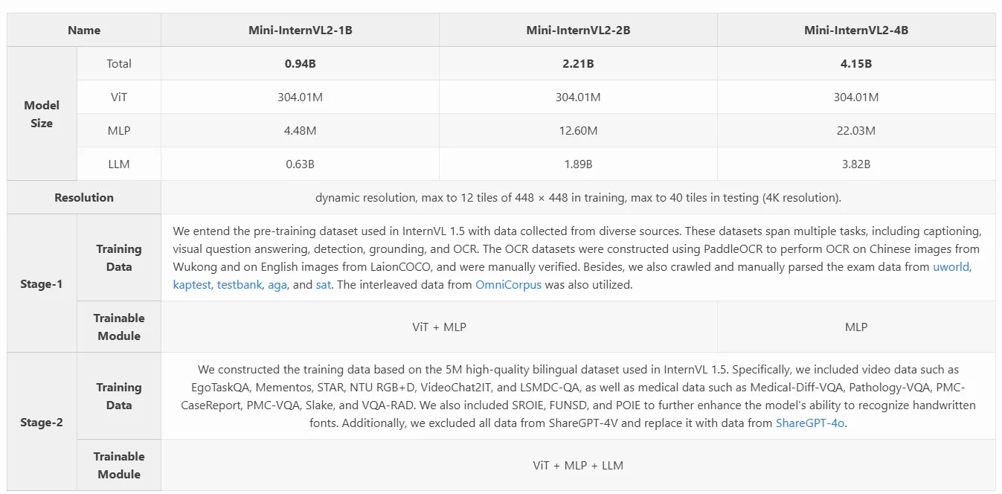Image resolution: width=1002 pixels, height=494 pixels.
Task: Click the Name header cell
Action: coord(84,31)
